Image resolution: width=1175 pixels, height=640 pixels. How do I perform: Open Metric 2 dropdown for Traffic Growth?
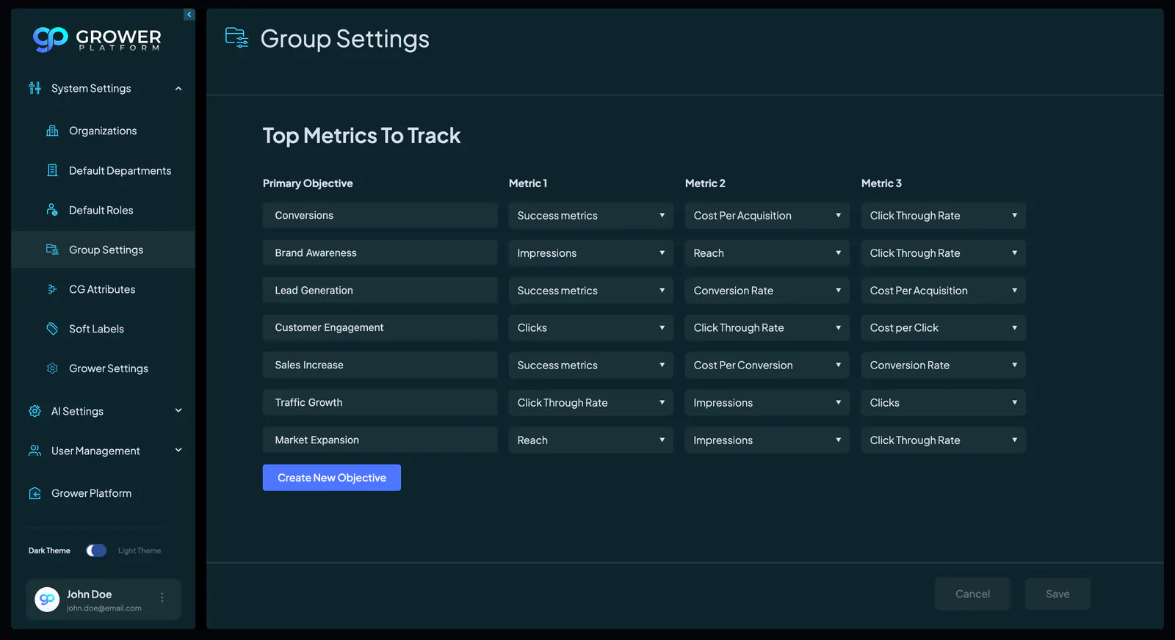[767, 403]
